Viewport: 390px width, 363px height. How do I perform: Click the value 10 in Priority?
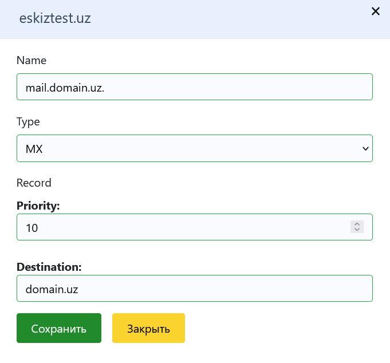tap(32, 228)
